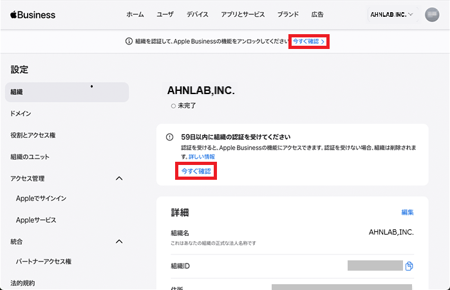
Task: Go to the ホーム tab
Action: pyautogui.click(x=135, y=14)
